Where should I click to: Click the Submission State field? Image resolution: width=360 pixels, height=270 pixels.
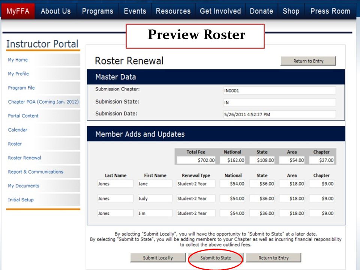(x=279, y=103)
